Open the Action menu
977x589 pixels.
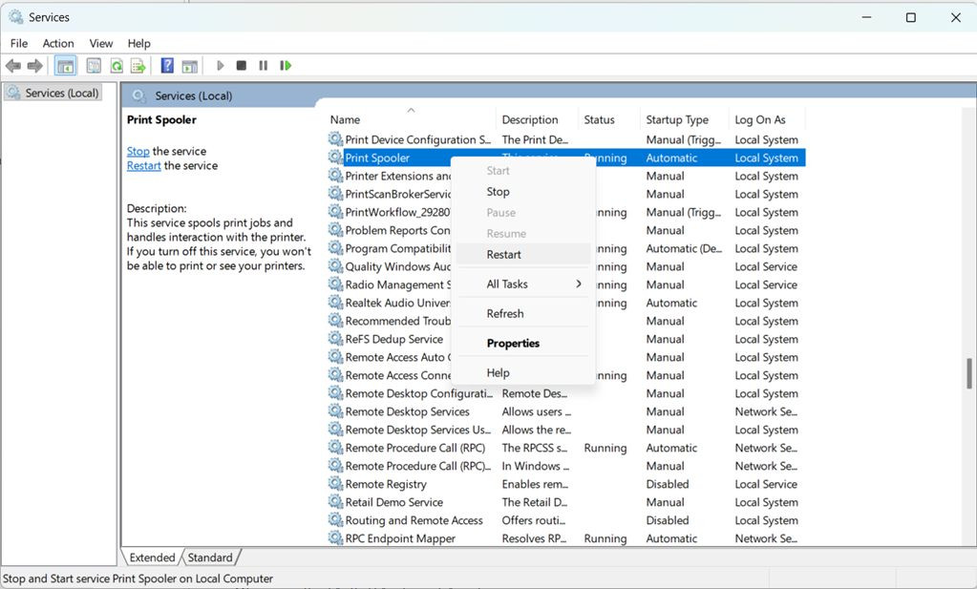coord(58,43)
